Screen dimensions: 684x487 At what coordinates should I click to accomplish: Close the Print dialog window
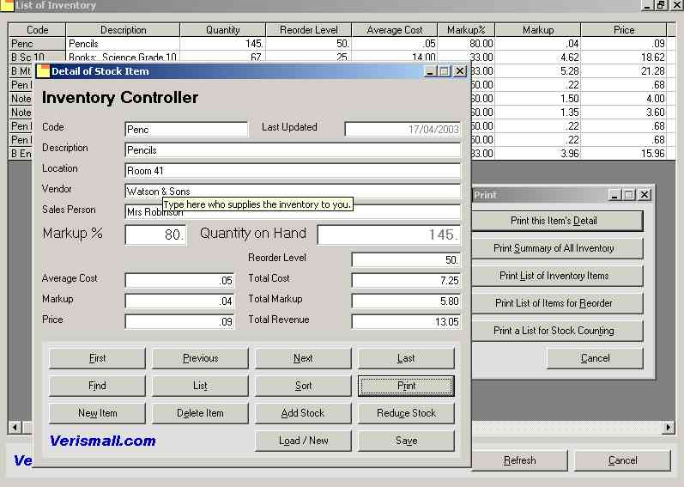(645, 195)
